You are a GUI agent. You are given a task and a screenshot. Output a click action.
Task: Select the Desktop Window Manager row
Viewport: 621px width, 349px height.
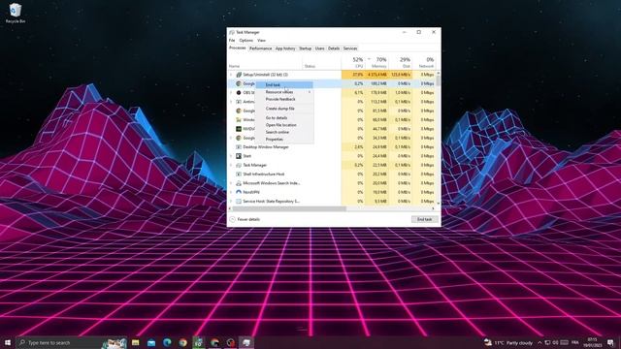click(x=332, y=146)
